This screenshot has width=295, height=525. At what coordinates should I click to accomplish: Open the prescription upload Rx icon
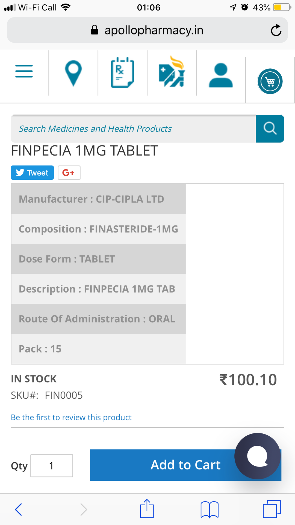[x=122, y=72]
